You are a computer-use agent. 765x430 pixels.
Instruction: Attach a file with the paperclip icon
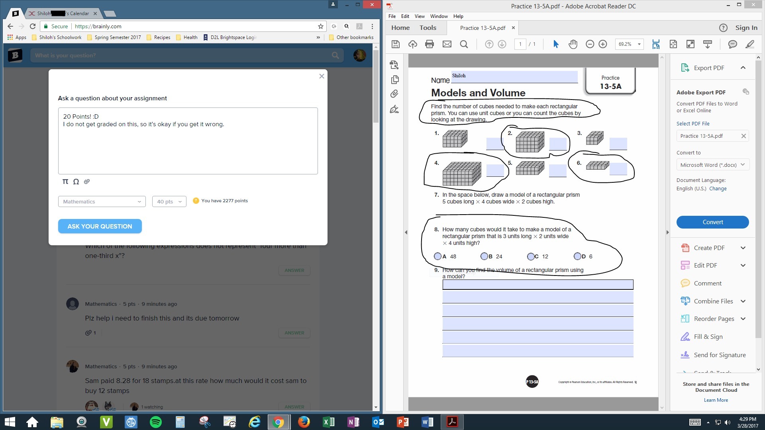click(87, 182)
